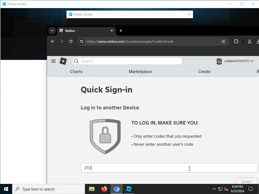The image size is (259, 194).
Task: Open the Windows Start menu
Action: coord(6,189)
